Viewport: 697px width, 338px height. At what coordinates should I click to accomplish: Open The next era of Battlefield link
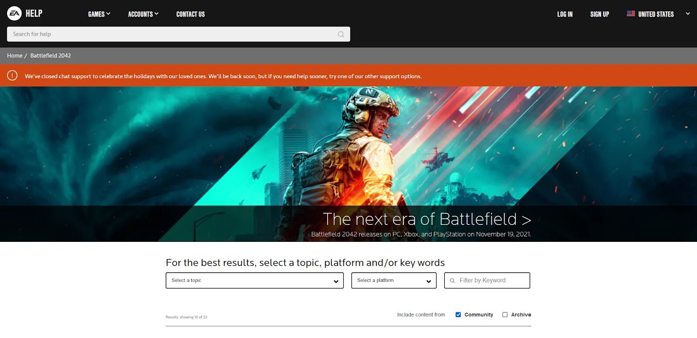pyautogui.click(x=427, y=219)
